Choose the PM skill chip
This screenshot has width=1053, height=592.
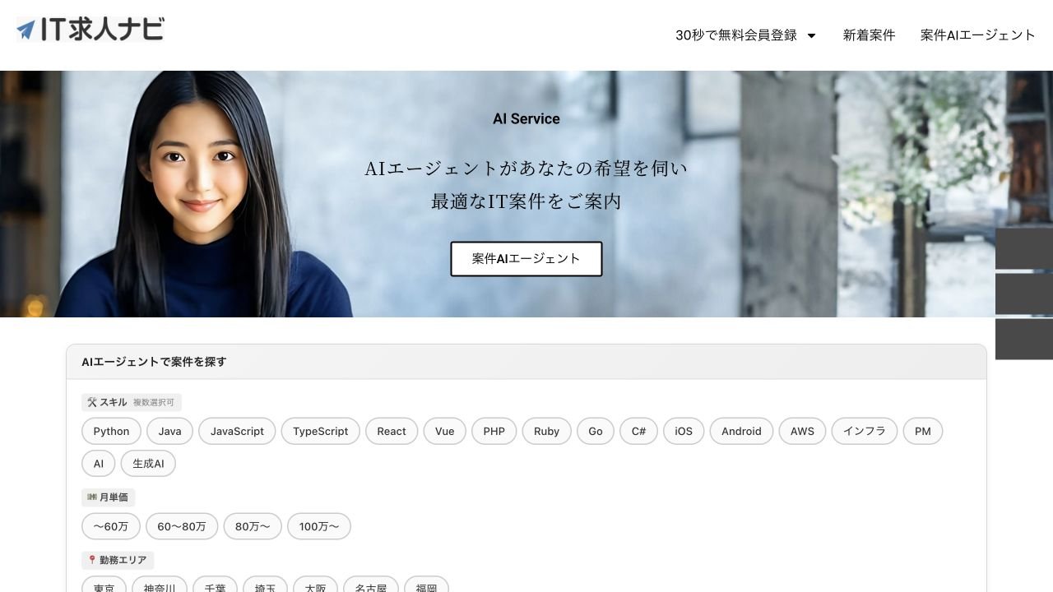click(x=923, y=432)
